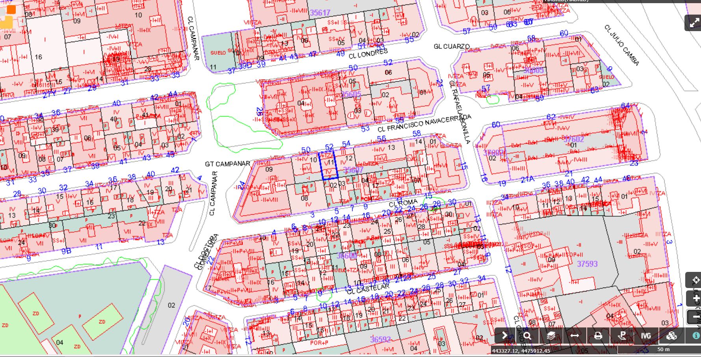This screenshot has height=357, width=701.
Task: Print the current map view
Action: pos(598,336)
